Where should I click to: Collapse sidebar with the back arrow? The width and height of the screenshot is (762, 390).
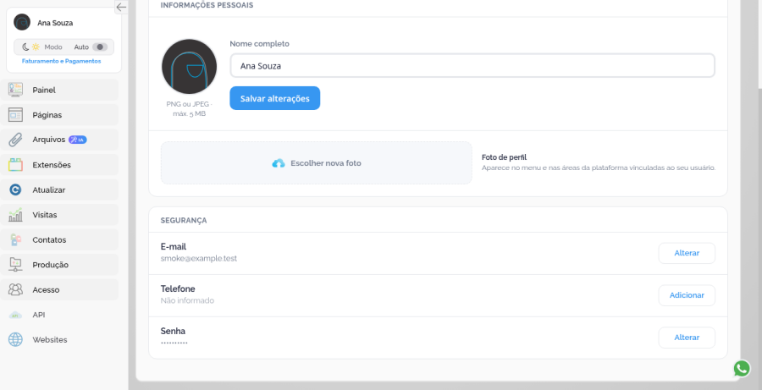click(121, 7)
